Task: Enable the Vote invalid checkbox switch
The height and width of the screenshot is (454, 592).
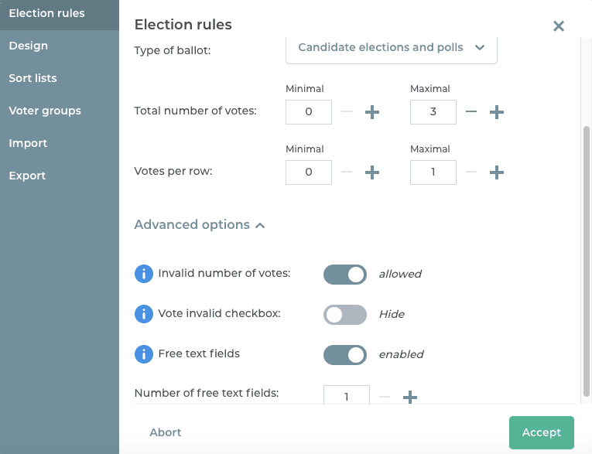Action: 344,314
